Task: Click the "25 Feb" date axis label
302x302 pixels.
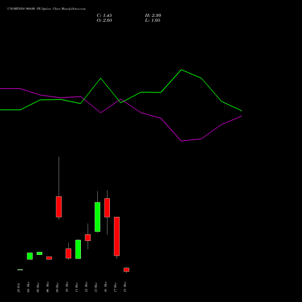Action: coord(19,288)
